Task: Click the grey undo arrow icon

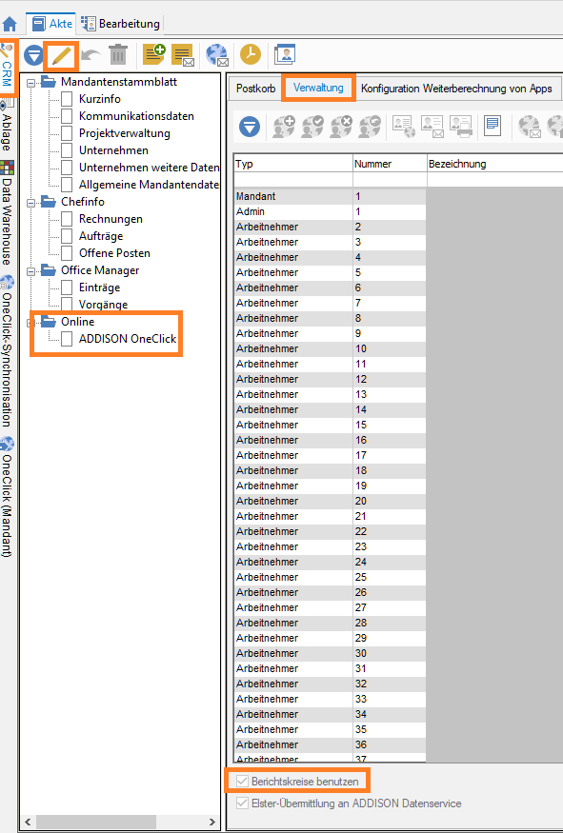Action: point(90,54)
